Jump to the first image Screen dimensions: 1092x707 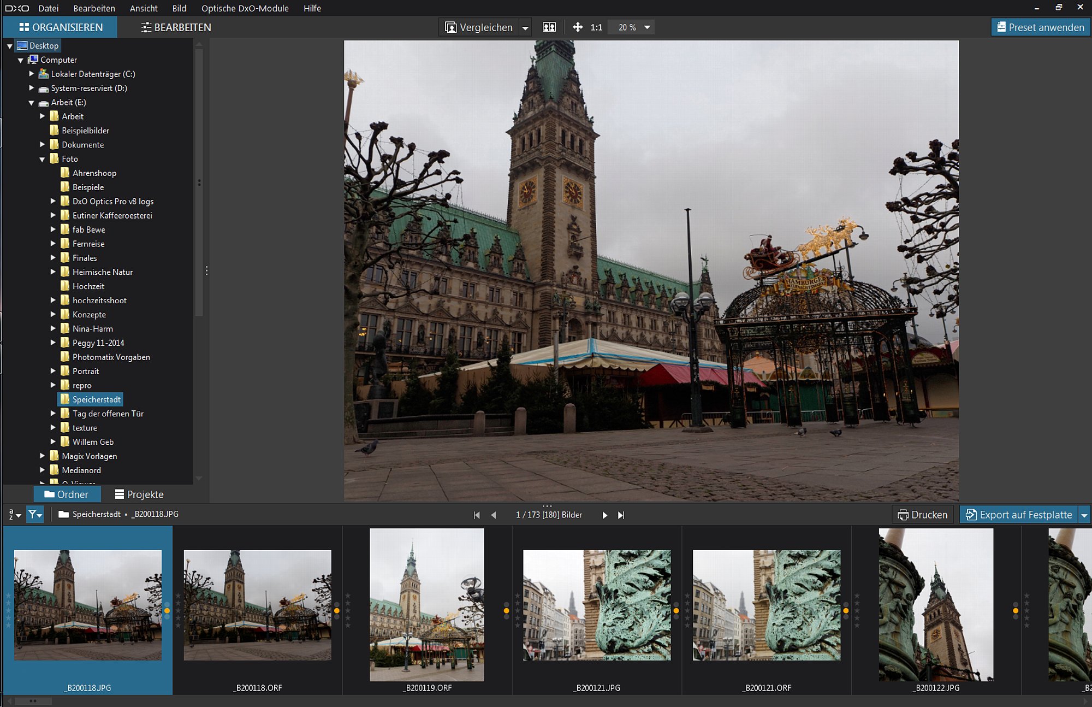click(x=477, y=515)
